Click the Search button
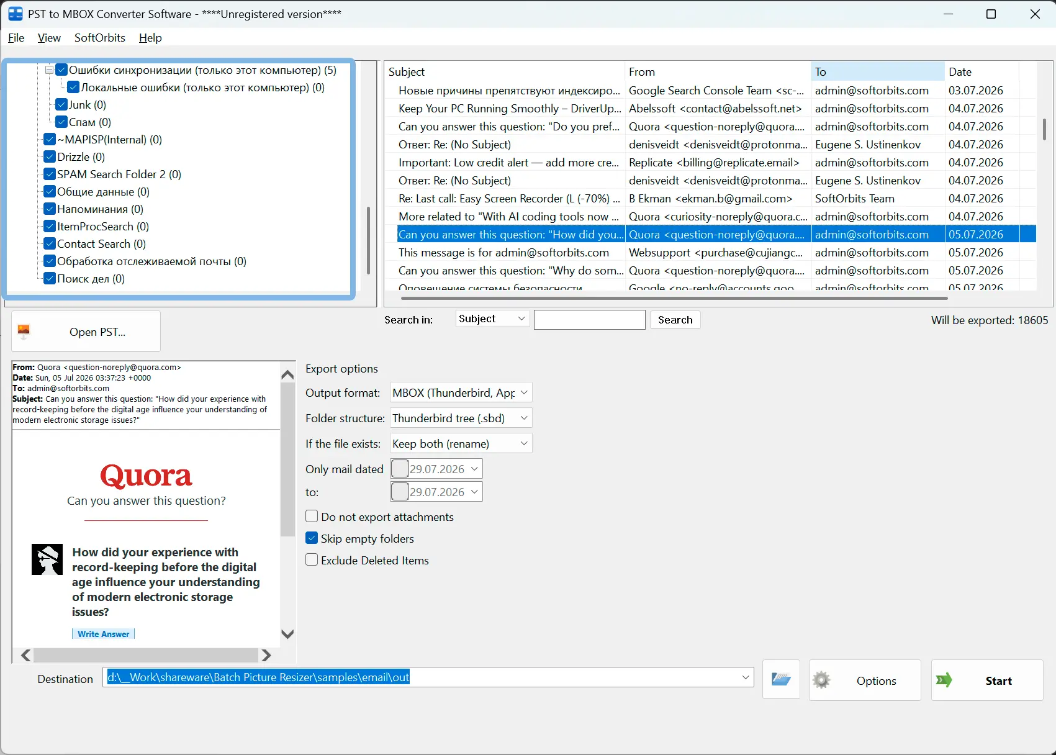Viewport: 1056px width, 755px height. coord(675,320)
